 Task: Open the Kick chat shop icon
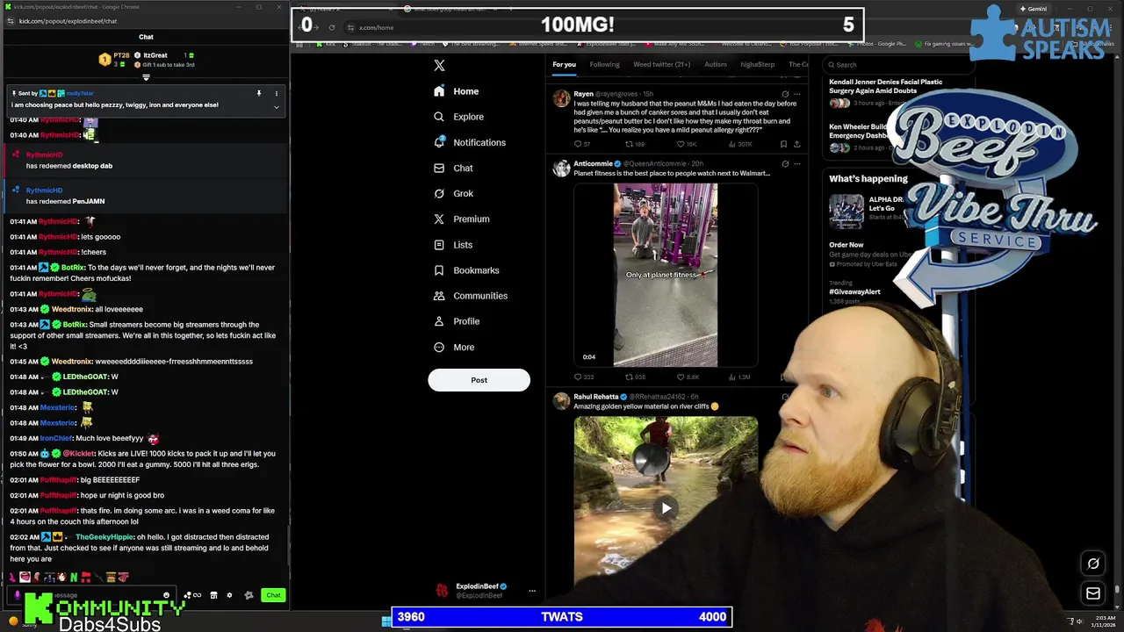click(x=213, y=595)
